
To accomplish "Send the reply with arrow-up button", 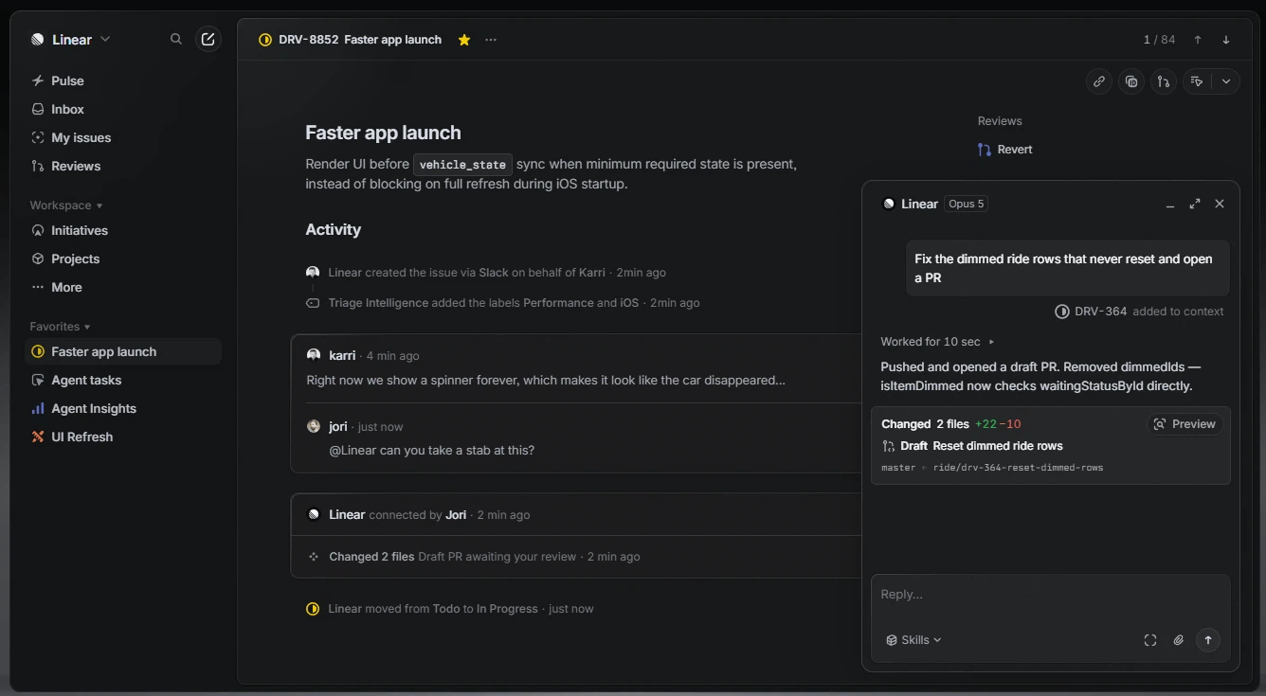I will [x=1207, y=640].
